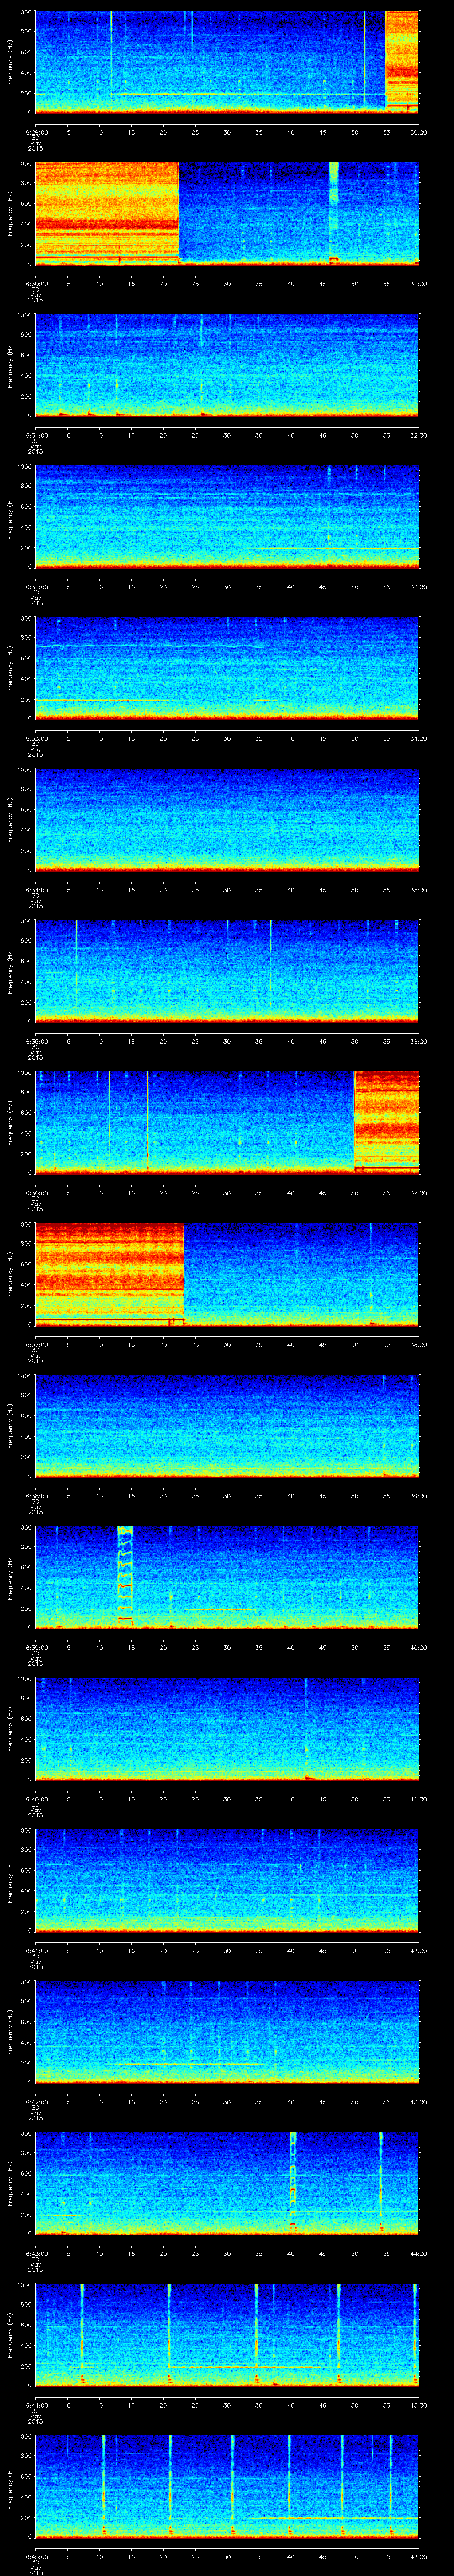Click the "6:40:00" time axis label
454x2576 pixels.
point(35,1799)
